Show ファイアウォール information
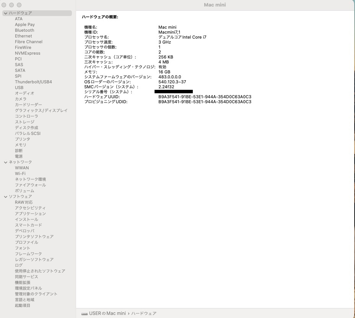The width and height of the screenshot is (355, 318). tap(30, 185)
